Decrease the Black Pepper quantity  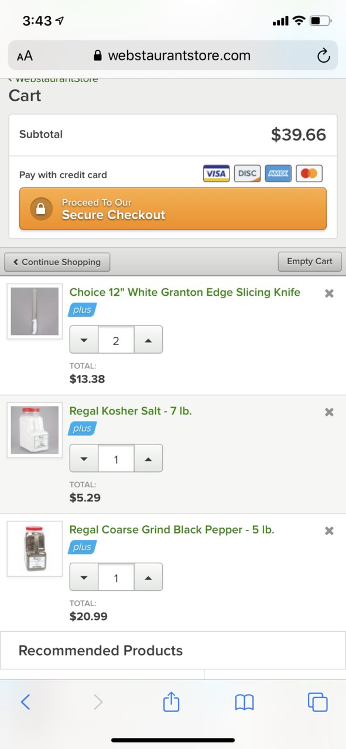tap(84, 577)
